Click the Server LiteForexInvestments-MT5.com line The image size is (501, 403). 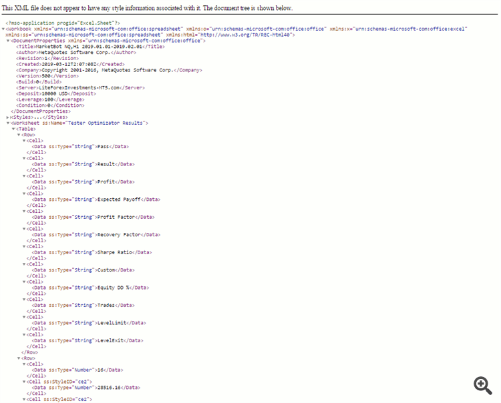(81, 88)
